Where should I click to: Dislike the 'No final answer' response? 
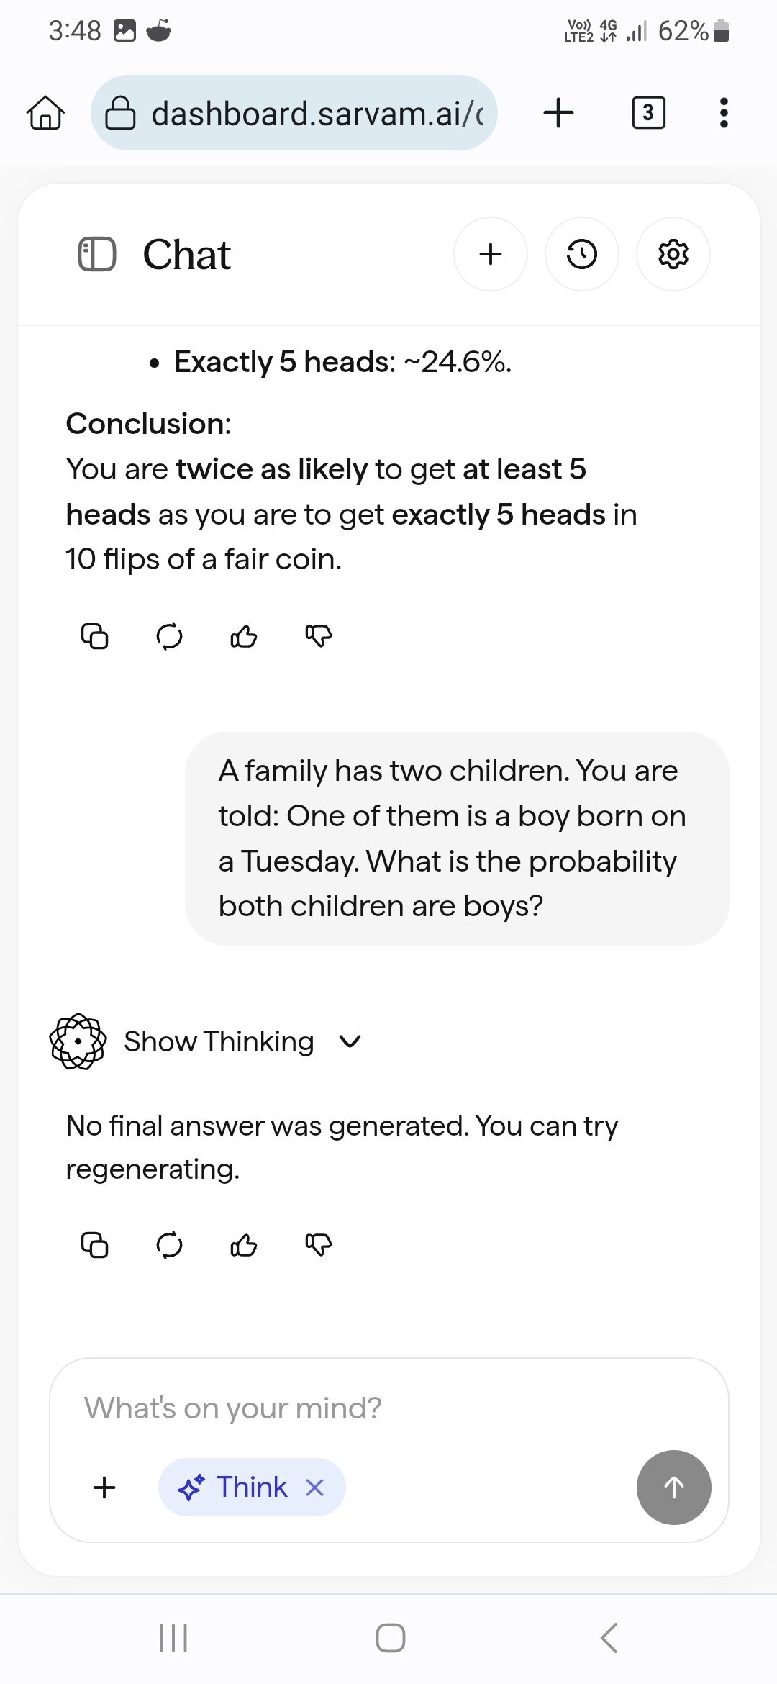click(319, 1245)
